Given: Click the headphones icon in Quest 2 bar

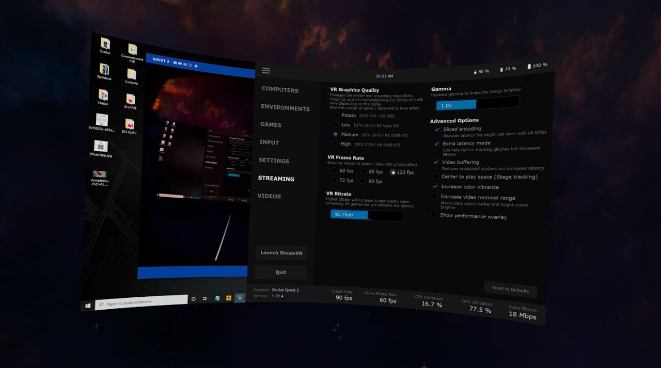Looking at the screenshot, I should click(185, 63).
